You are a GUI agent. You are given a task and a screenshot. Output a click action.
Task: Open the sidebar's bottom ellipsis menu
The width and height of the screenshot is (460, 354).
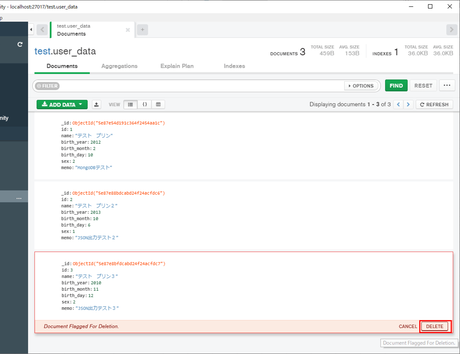18,198
